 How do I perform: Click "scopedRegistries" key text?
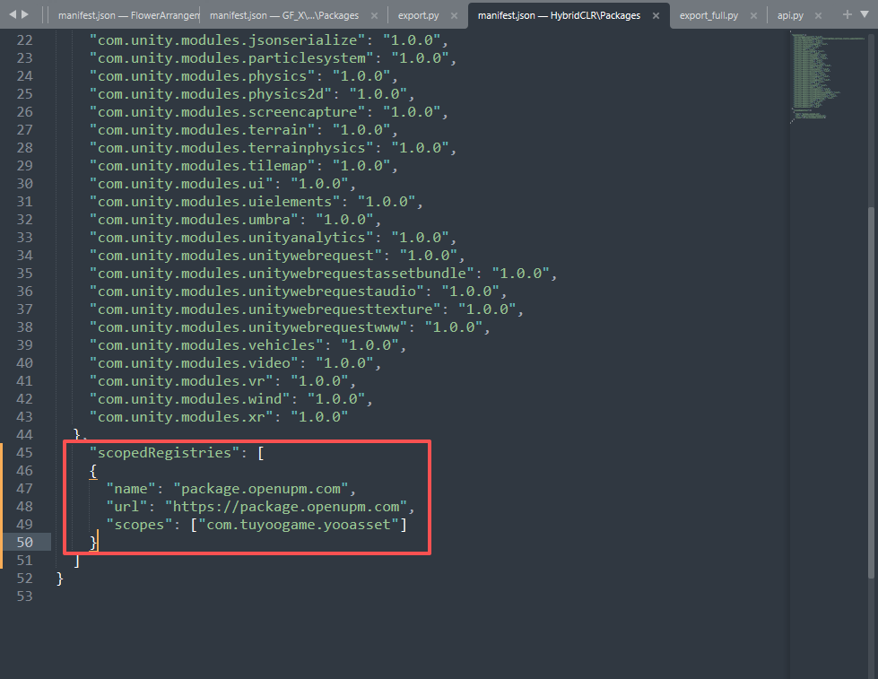tap(165, 453)
